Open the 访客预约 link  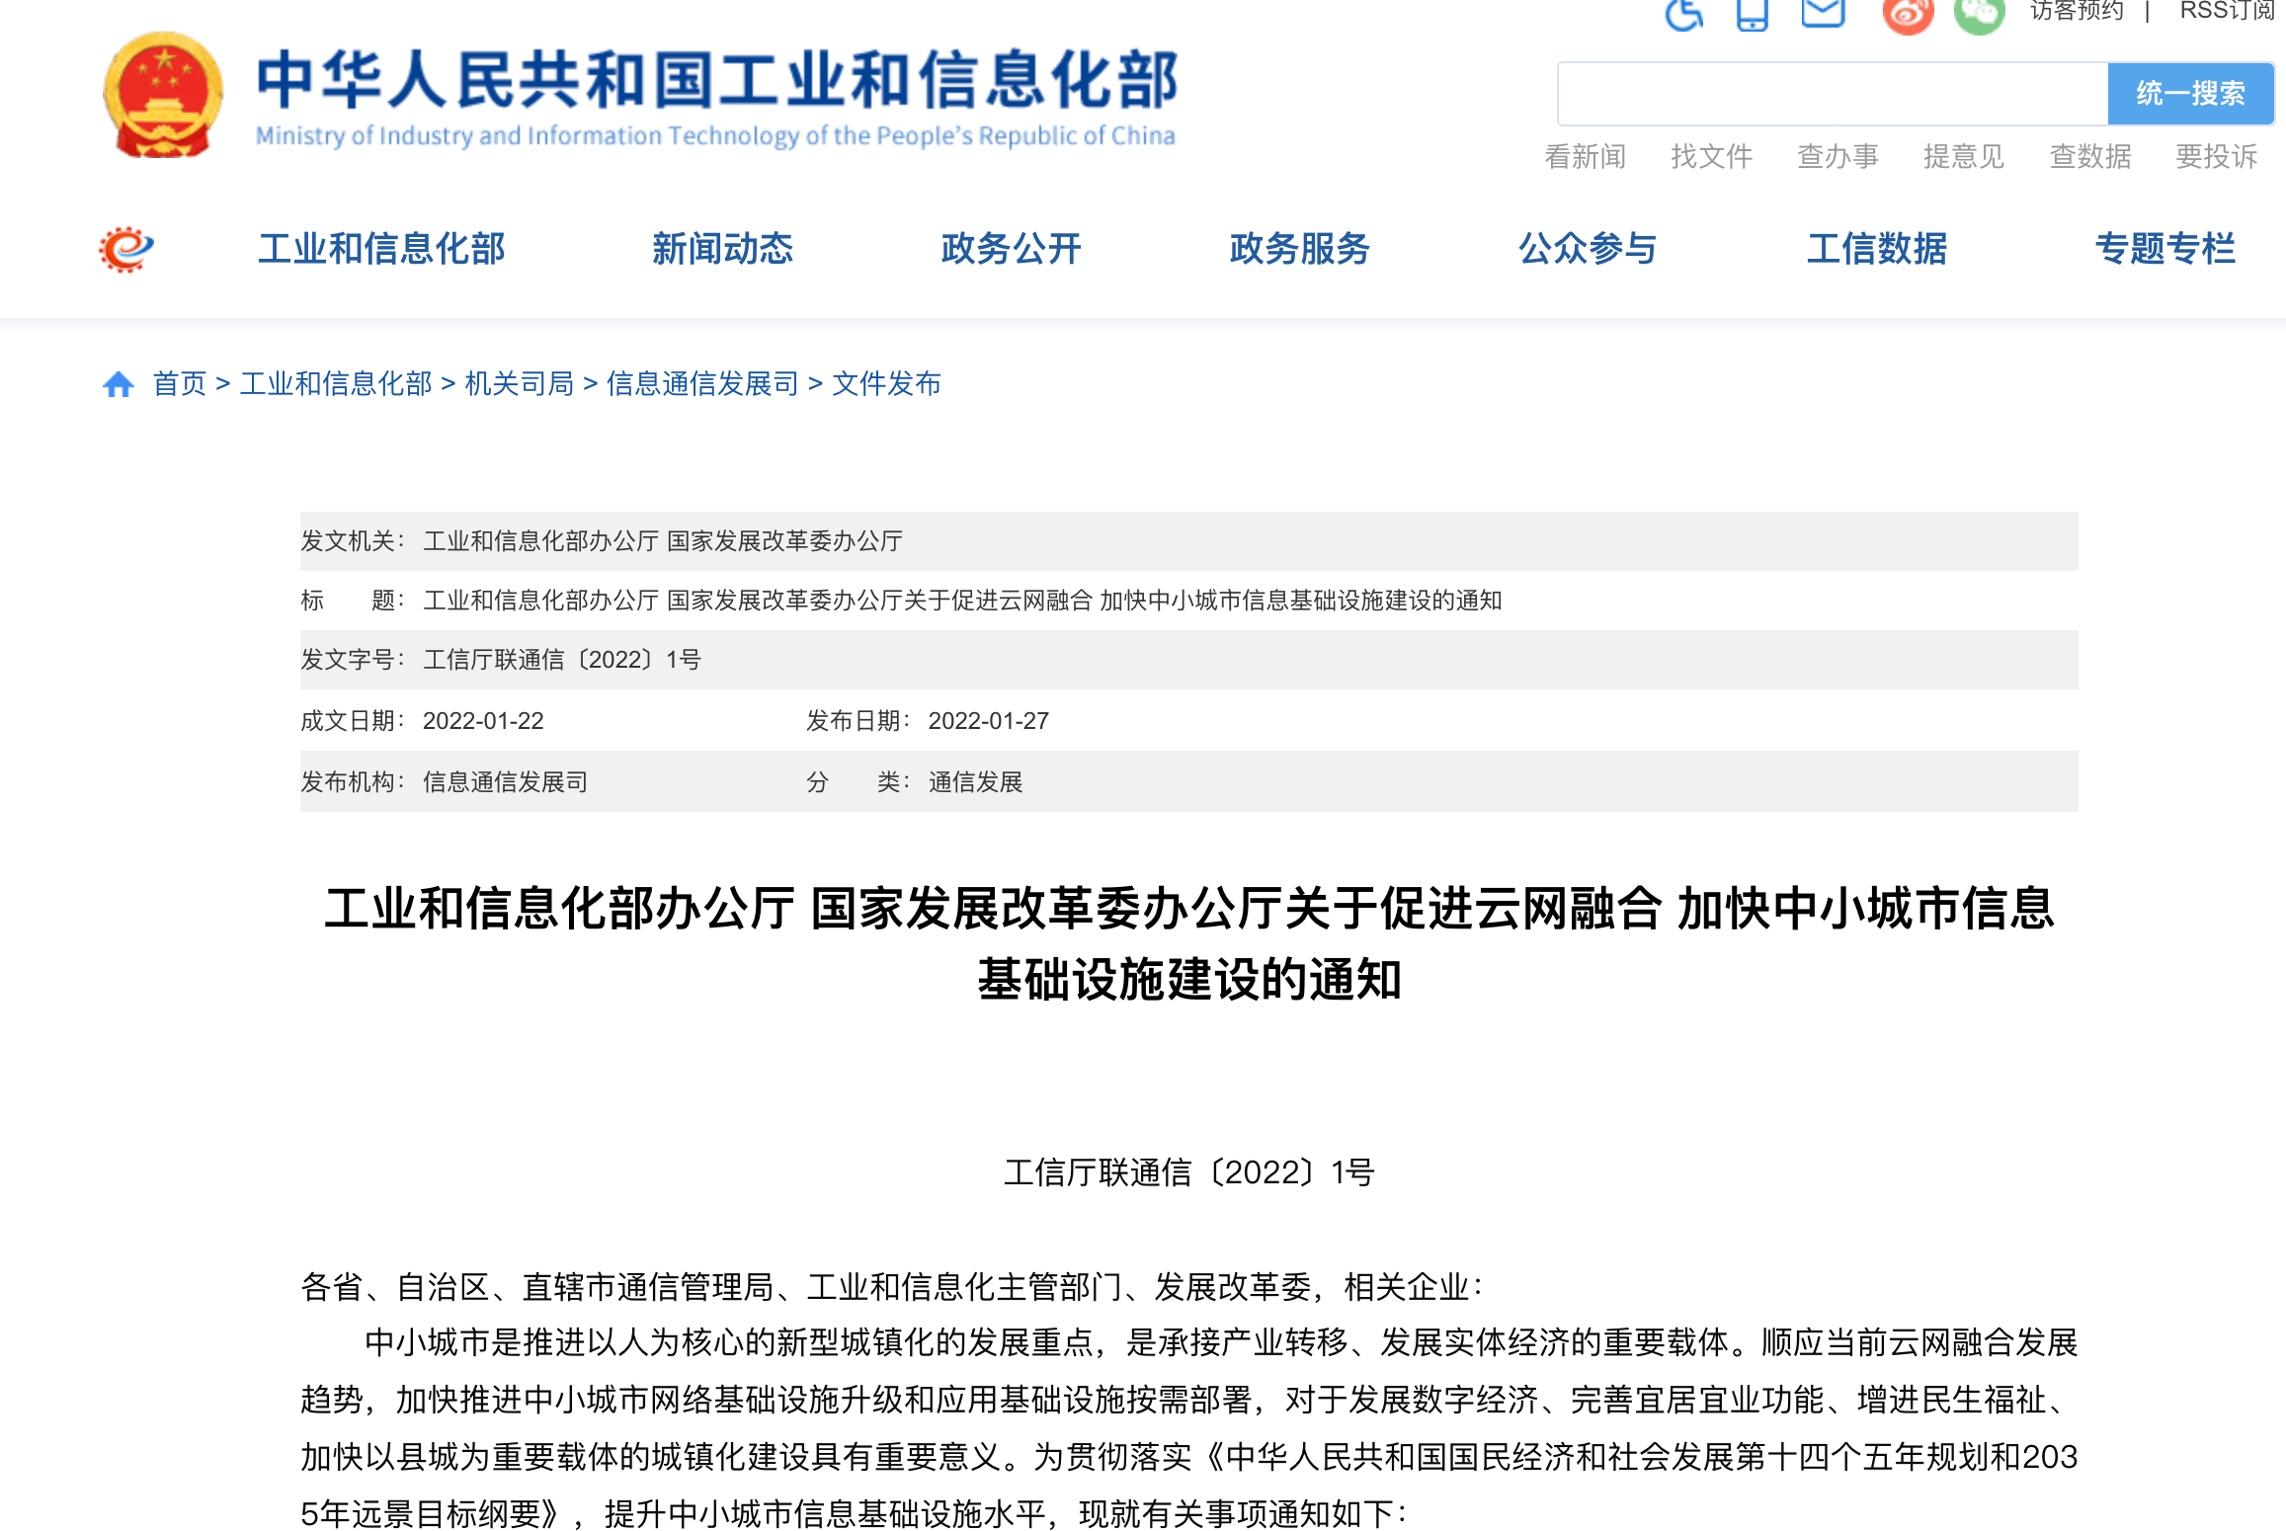coord(2075,12)
